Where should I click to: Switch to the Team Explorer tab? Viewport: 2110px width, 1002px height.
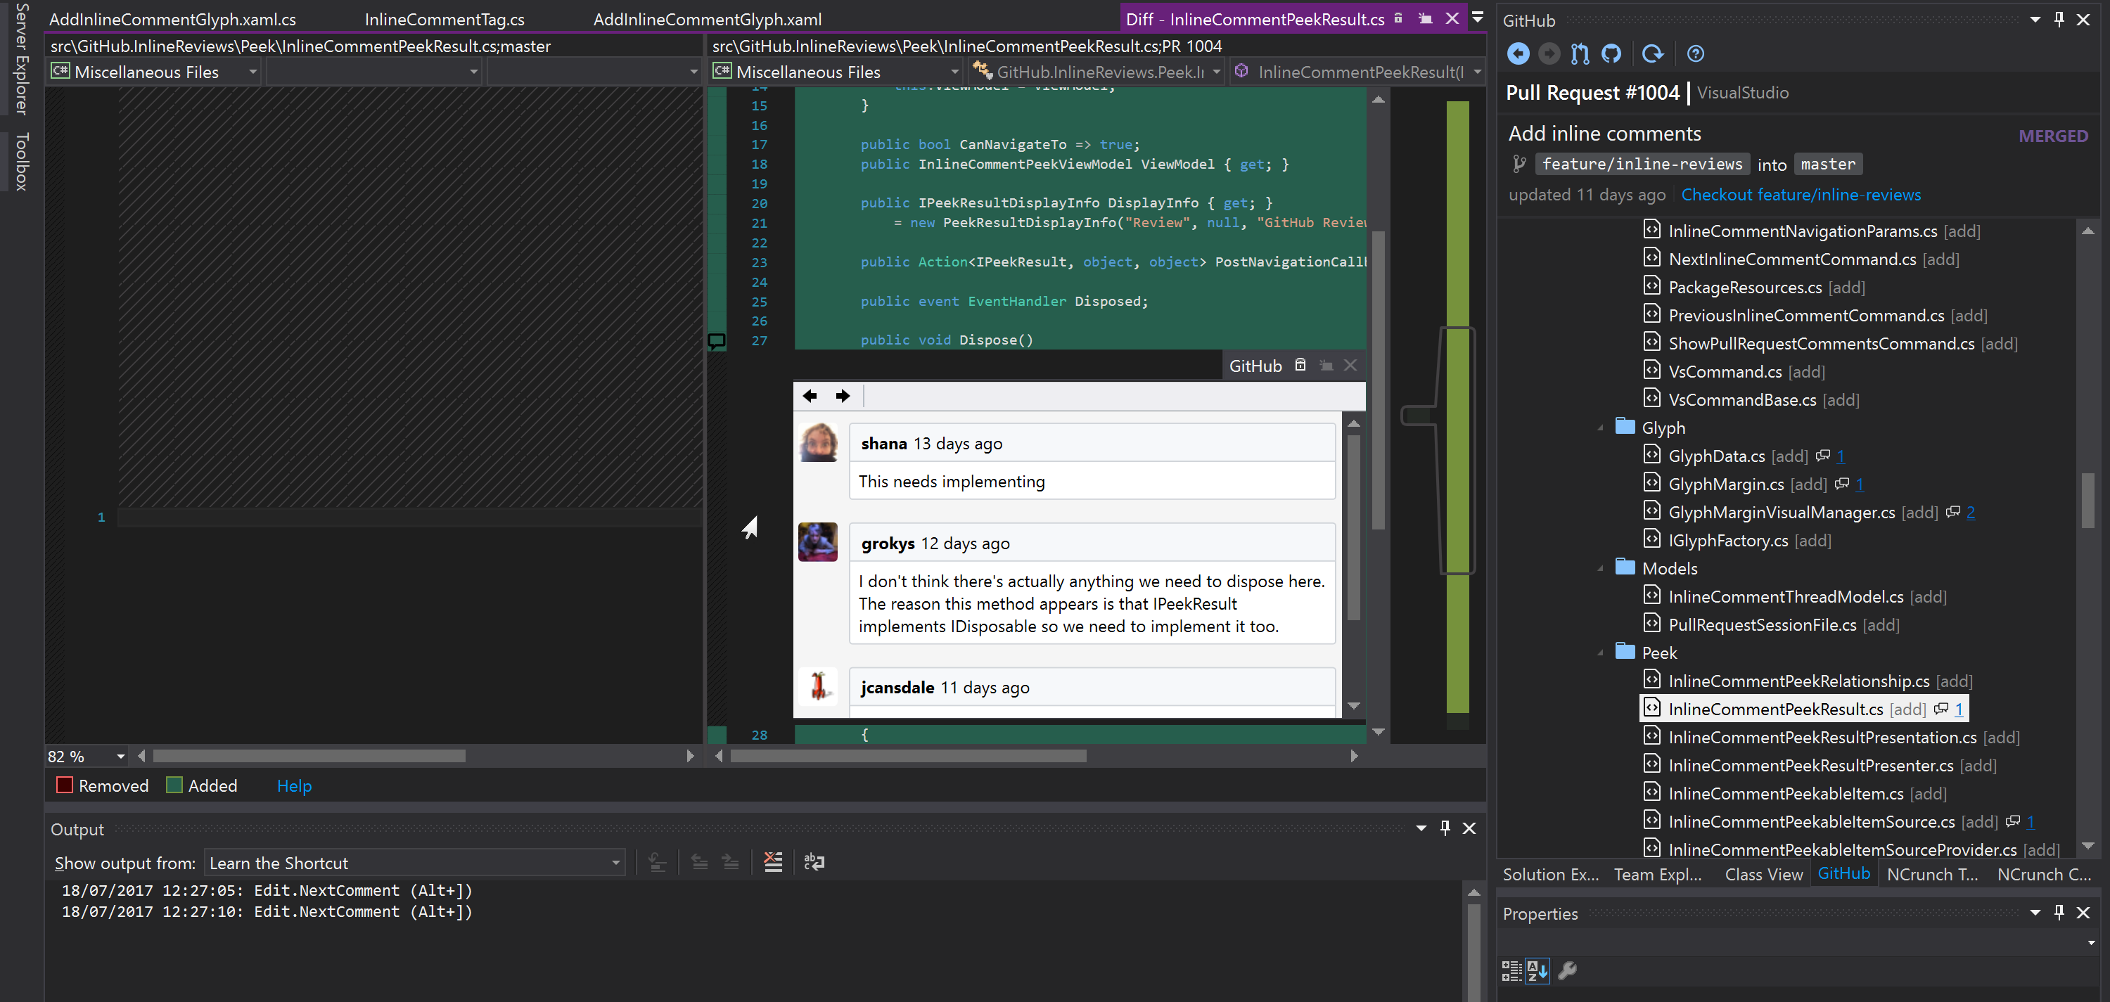tap(1657, 874)
